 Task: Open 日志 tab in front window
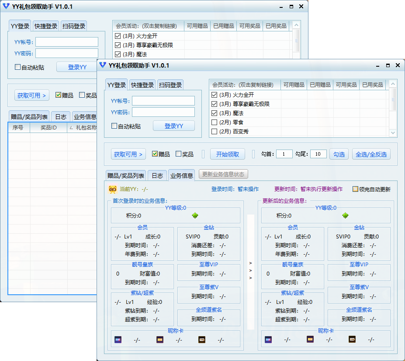pyautogui.click(x=157, y=176)
